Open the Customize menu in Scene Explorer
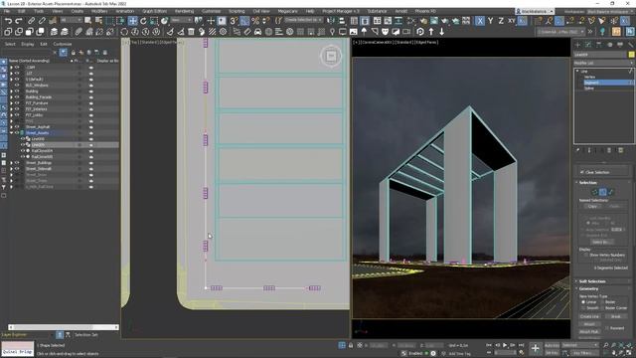 point(63,44)
